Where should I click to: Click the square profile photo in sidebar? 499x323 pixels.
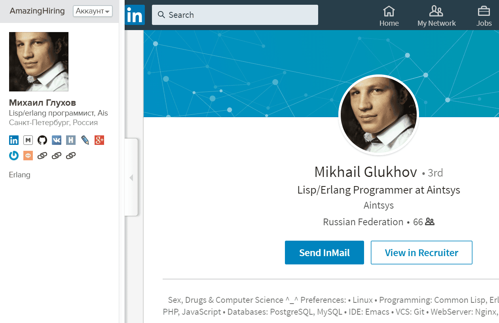tap(39, 62)
